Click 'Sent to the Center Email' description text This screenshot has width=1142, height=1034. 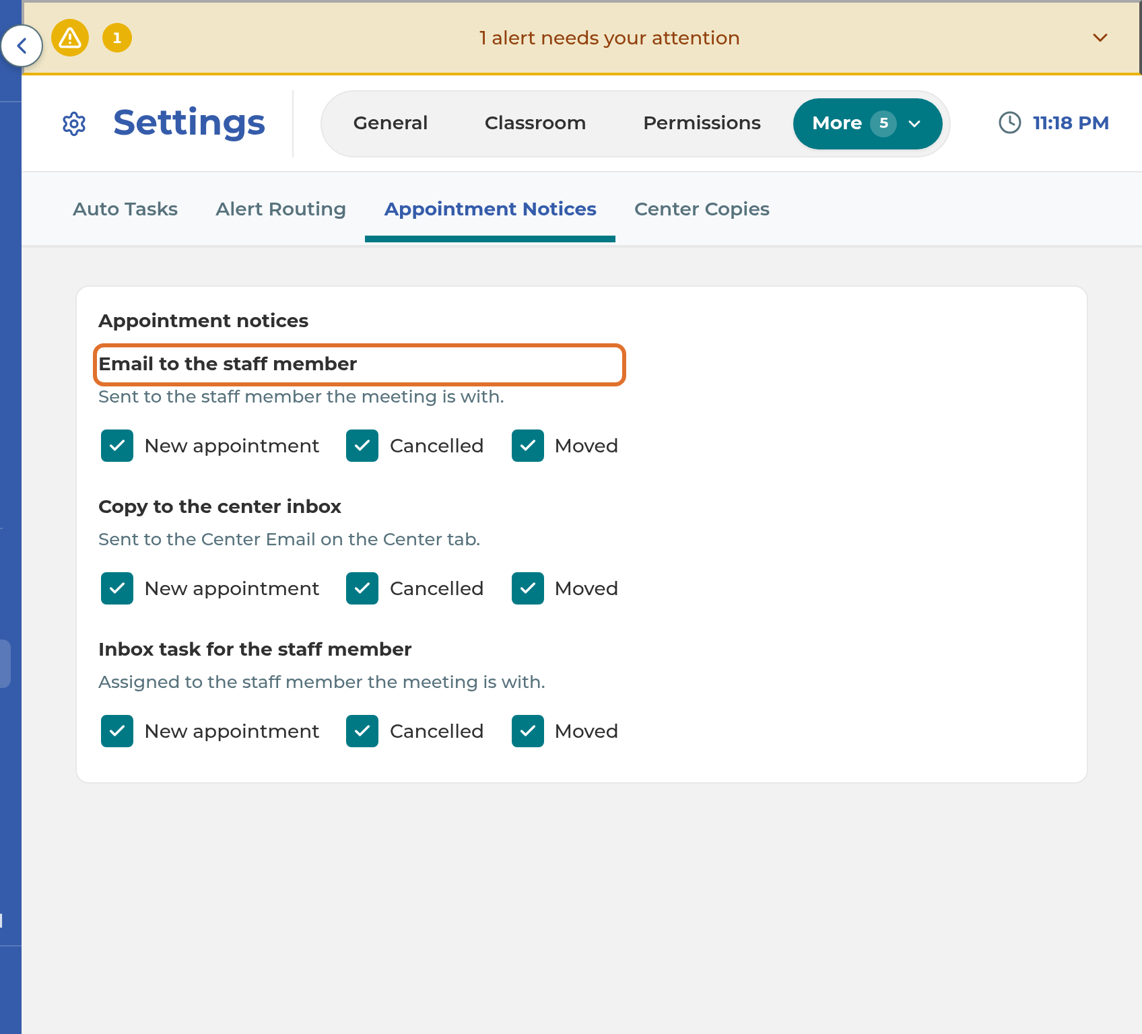(x=289, y=539)
